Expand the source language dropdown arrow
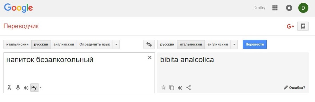This screenshot has height=102, width=315. coord(116,44)
